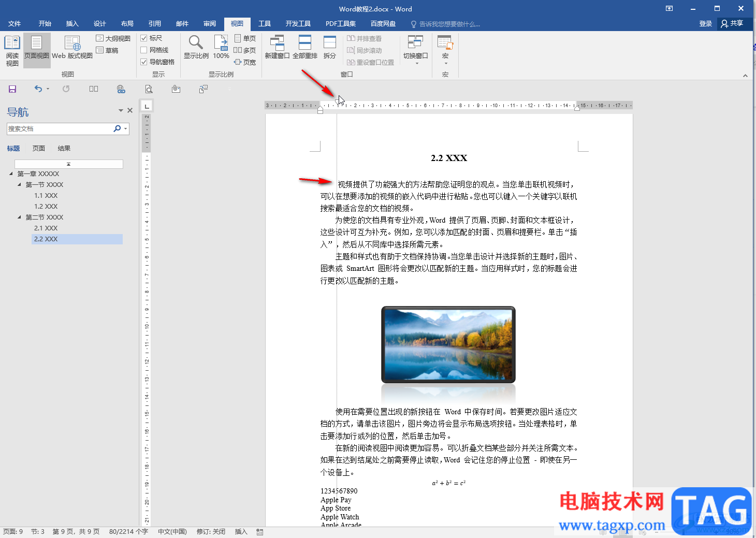Switch to Draft view (草稿)
The image size is (756, 538).
point(107,50)
